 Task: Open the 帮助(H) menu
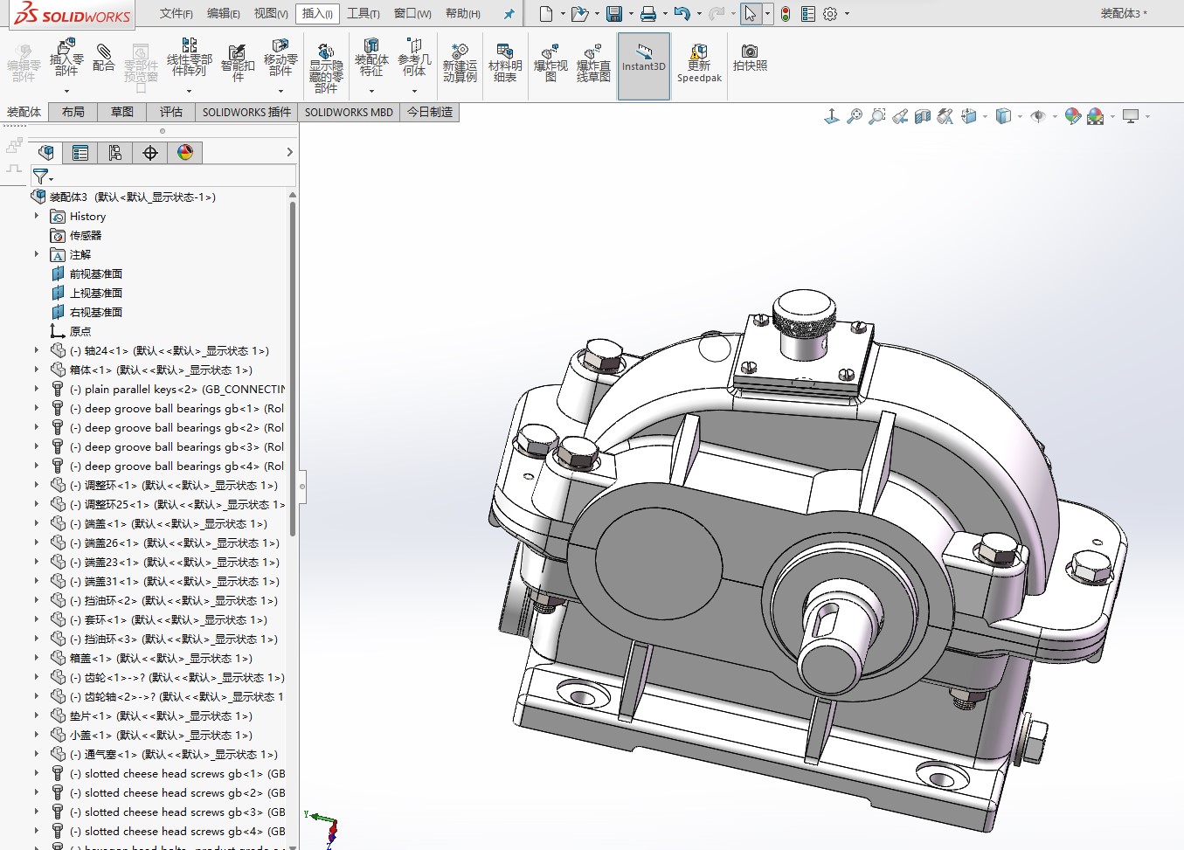(463, 14)
